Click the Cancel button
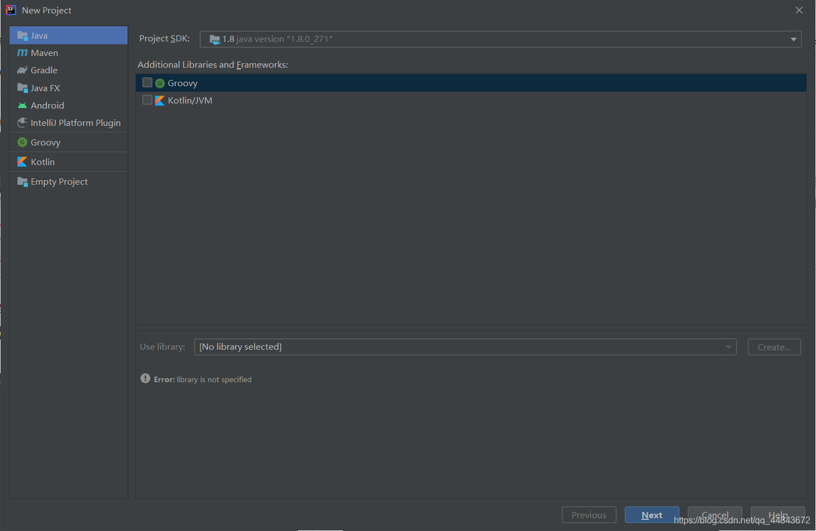The width and height of the screenshot is (816, 531). click(x=715, y=515)
